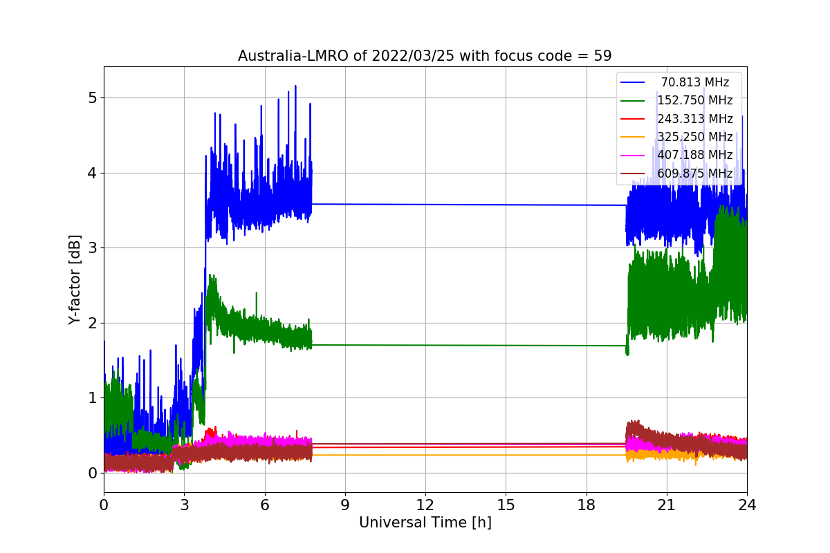Click x-axis tick label 9
The width and height of the screenshot is (830, 553).
click(x=345, y=505)
